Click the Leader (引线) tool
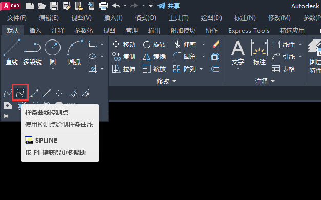Image resolution: width=321 pixels, height=200 pixels. [x=284, y=56]
